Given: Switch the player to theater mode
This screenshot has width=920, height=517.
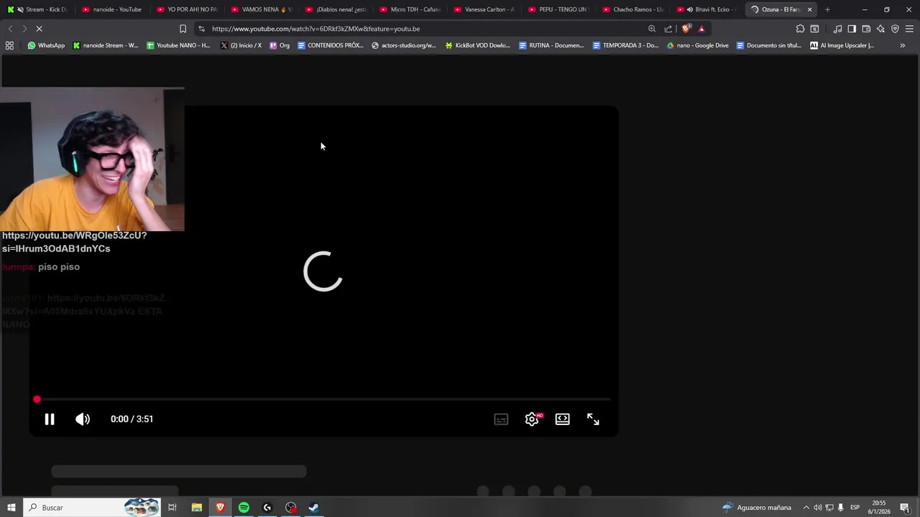Looking at the screenshot, I should (x=562, y=419).
